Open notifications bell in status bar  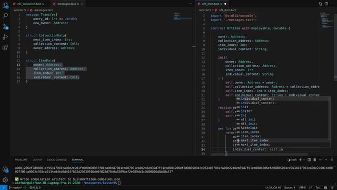pos(332,188)
